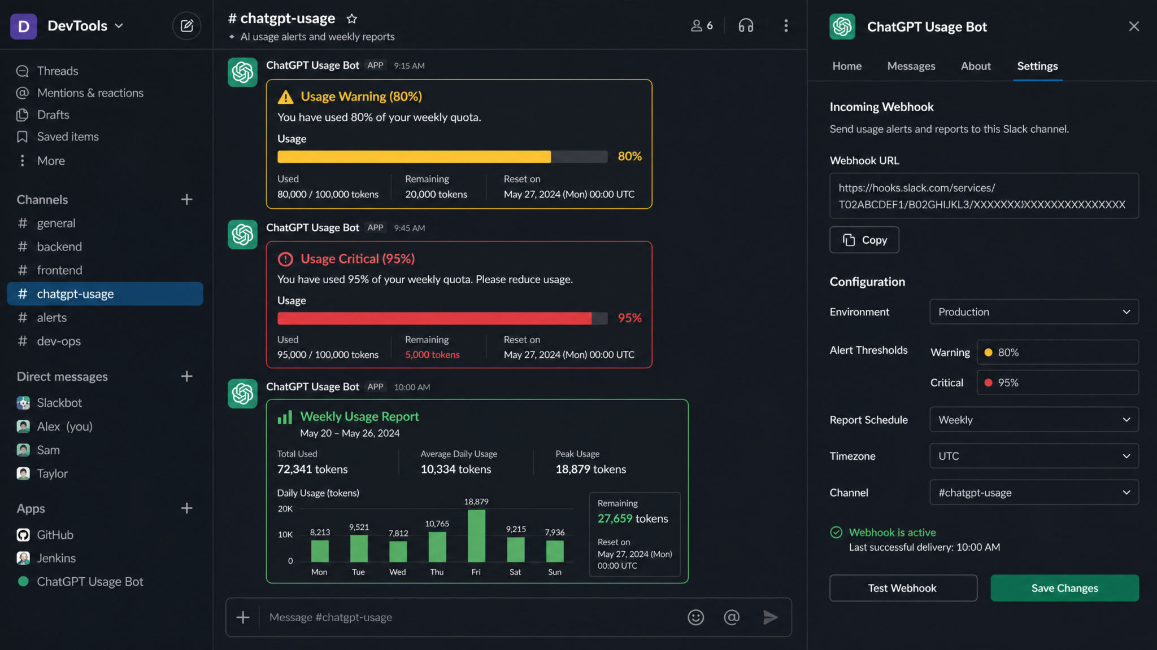Screen dimensions: 1157x650
Task: Click the Usage Critical (95%) heading
Action: pos(358,259)
